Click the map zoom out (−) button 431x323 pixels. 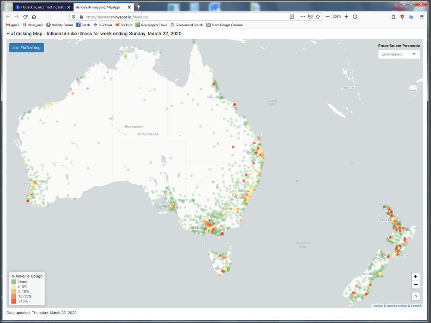pos(415,285)
